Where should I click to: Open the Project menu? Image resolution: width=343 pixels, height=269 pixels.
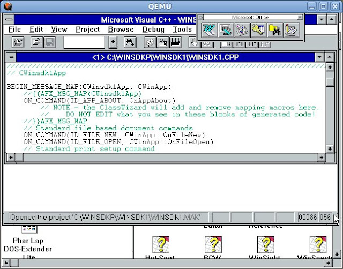[88, 29]
